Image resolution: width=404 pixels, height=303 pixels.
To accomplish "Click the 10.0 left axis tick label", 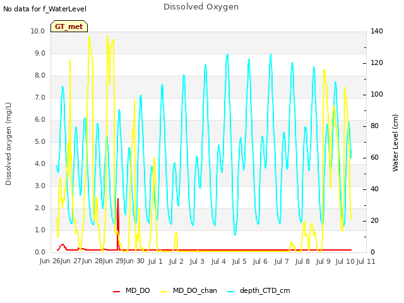I will 38,31.
